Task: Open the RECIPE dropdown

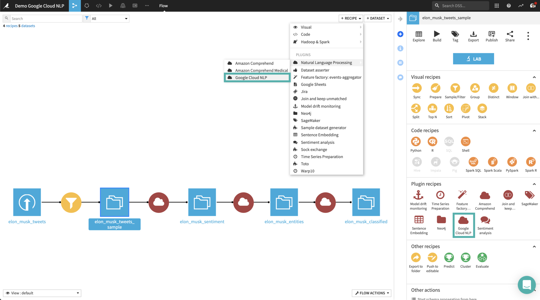Action: 351,18
